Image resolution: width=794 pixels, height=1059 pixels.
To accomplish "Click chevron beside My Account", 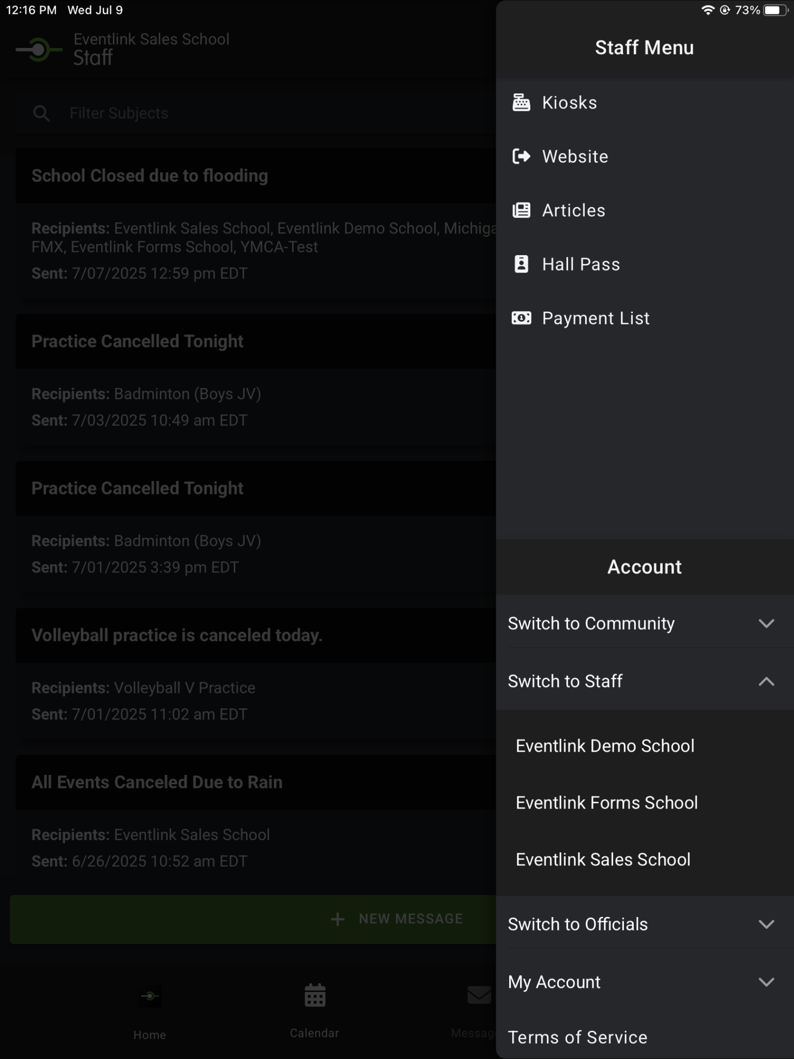I will tap(766, 982).
